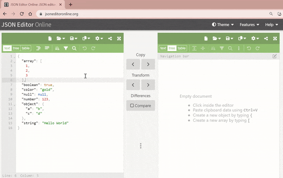The image size is (283, 178).
Task: Open the left panel's folder open menu
Action: 61,39
